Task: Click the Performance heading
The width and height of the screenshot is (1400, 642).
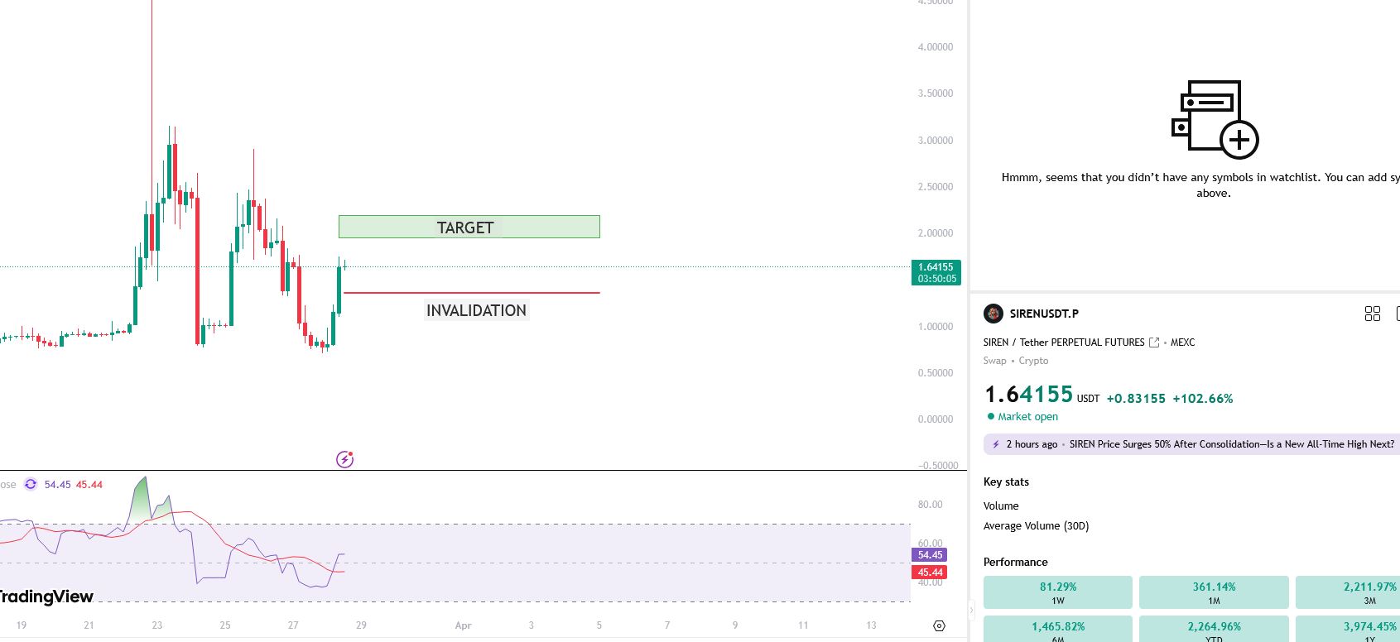Action: [x=1015, y=563]
